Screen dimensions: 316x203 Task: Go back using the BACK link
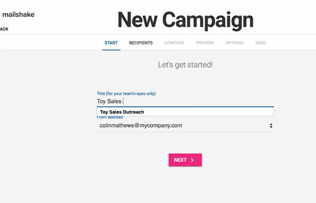4,29
